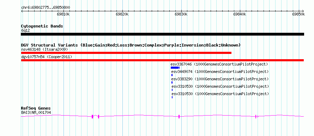Open the esv3367046 variant label

[x=219, y=64]
